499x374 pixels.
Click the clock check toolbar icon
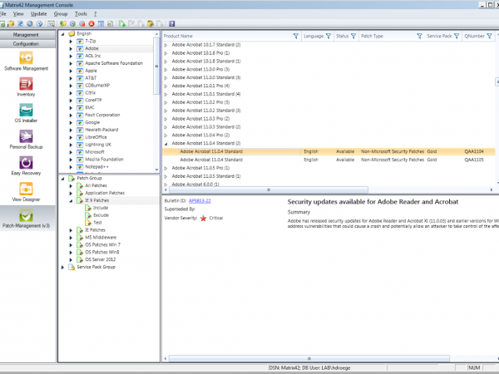coord(39,23)
